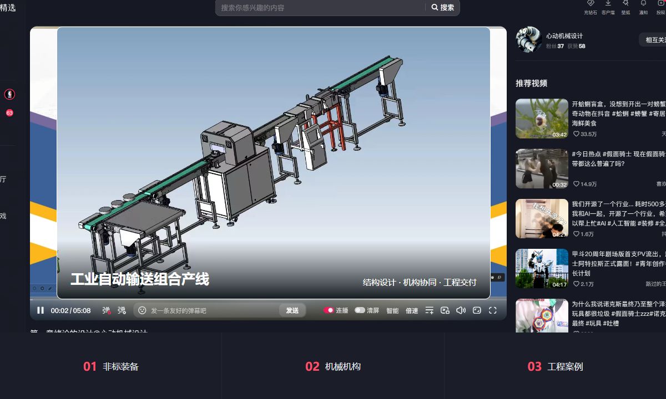Click the 心动机械设计 author name
666x399 pixels.
(x=564, y=36)
